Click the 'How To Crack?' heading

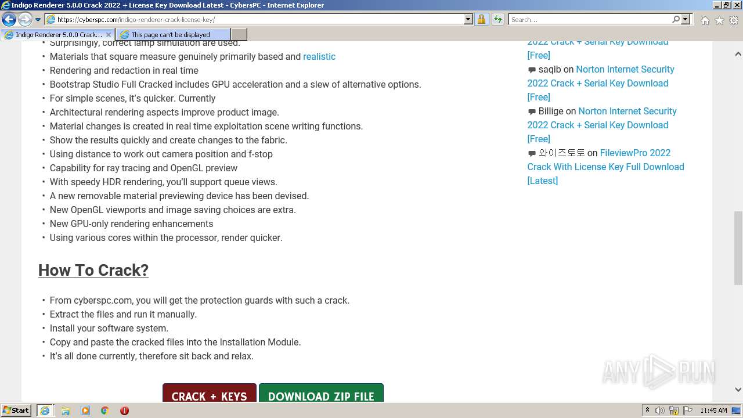[93, 270]
